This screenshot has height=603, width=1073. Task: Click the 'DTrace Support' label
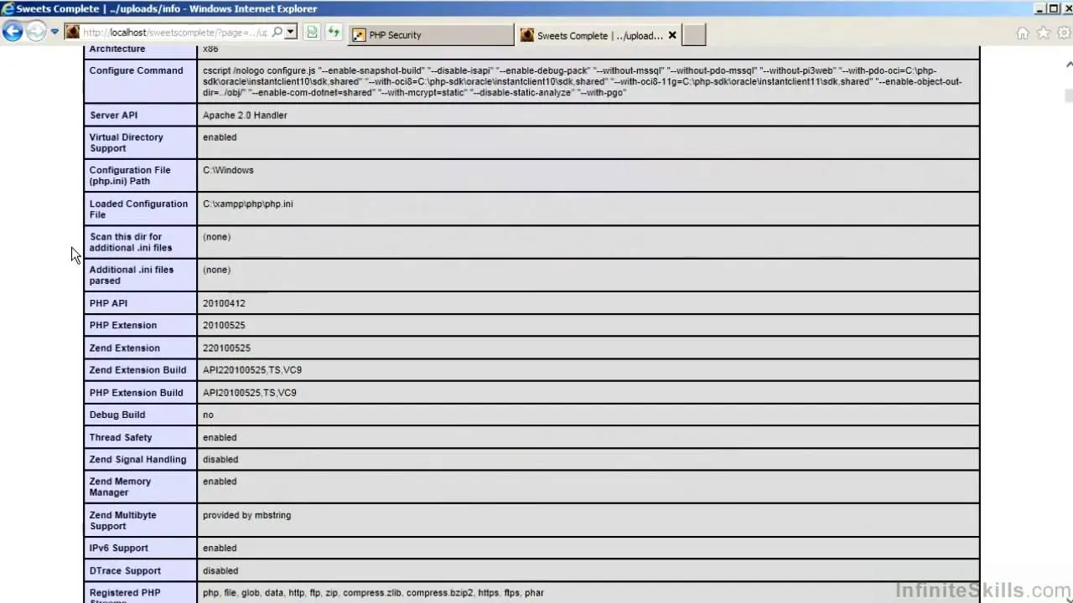[123, 570]
